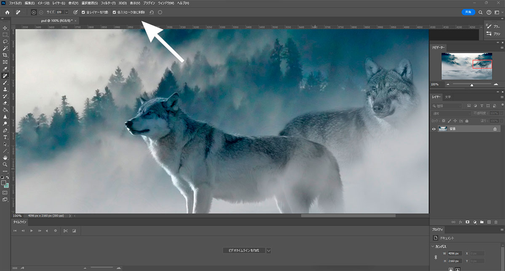Open the フィルター(T) menu
The width and height of the screenshot is (505, 271).
(x=108, y=3)
